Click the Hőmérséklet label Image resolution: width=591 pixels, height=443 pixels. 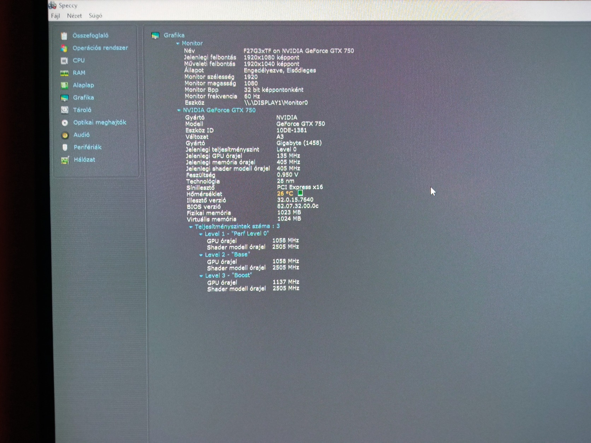[x=204, y=194]
